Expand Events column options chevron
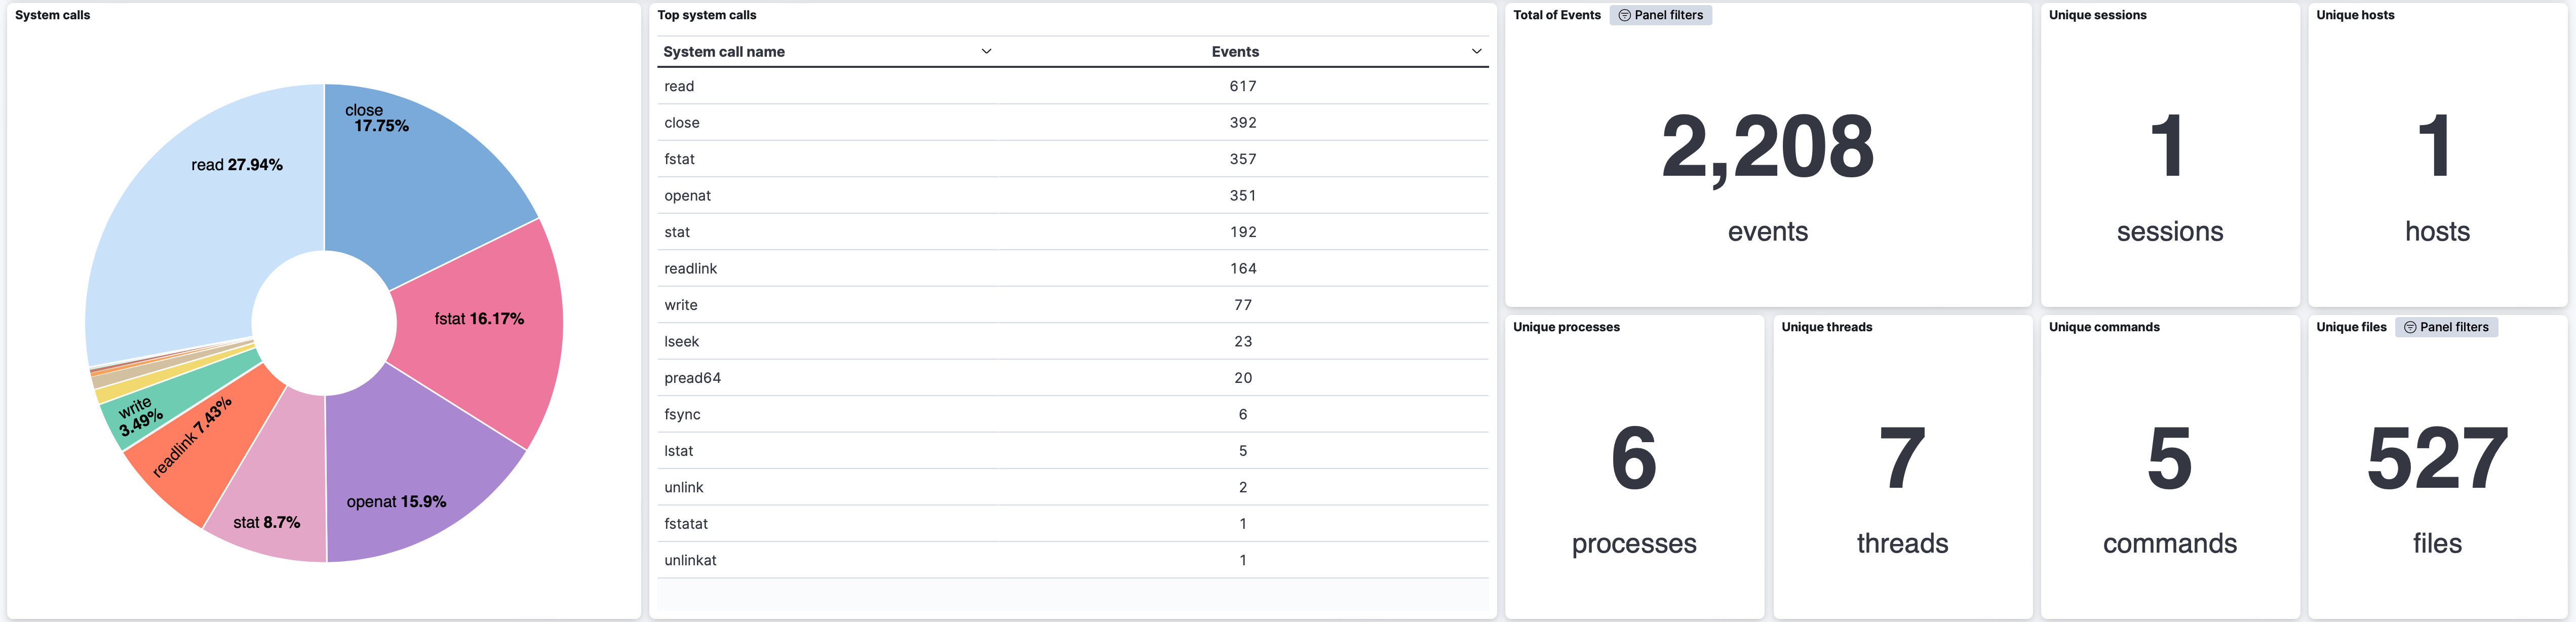The width and height of the screenshot is (2576, 622). (x=1476, y=51)
